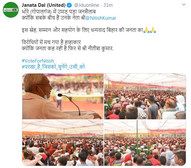Open top-right crowd photo under tent
The image size is (191, 168).
(145, 96)
